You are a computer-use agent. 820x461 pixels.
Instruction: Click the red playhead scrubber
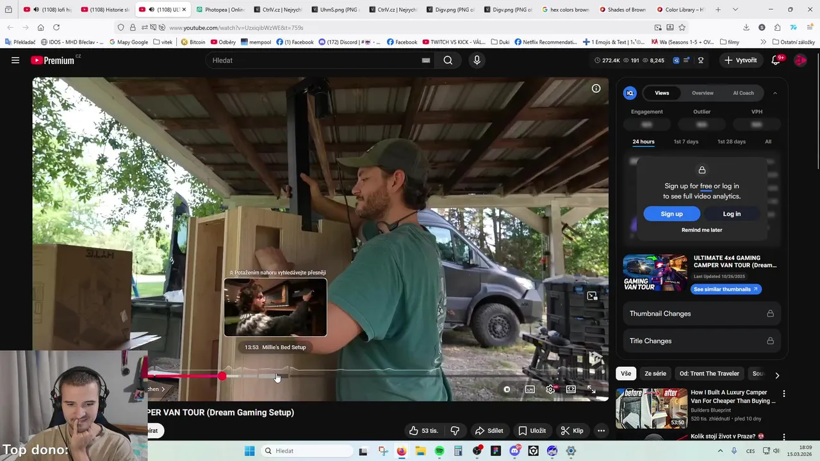pos(222,376)
